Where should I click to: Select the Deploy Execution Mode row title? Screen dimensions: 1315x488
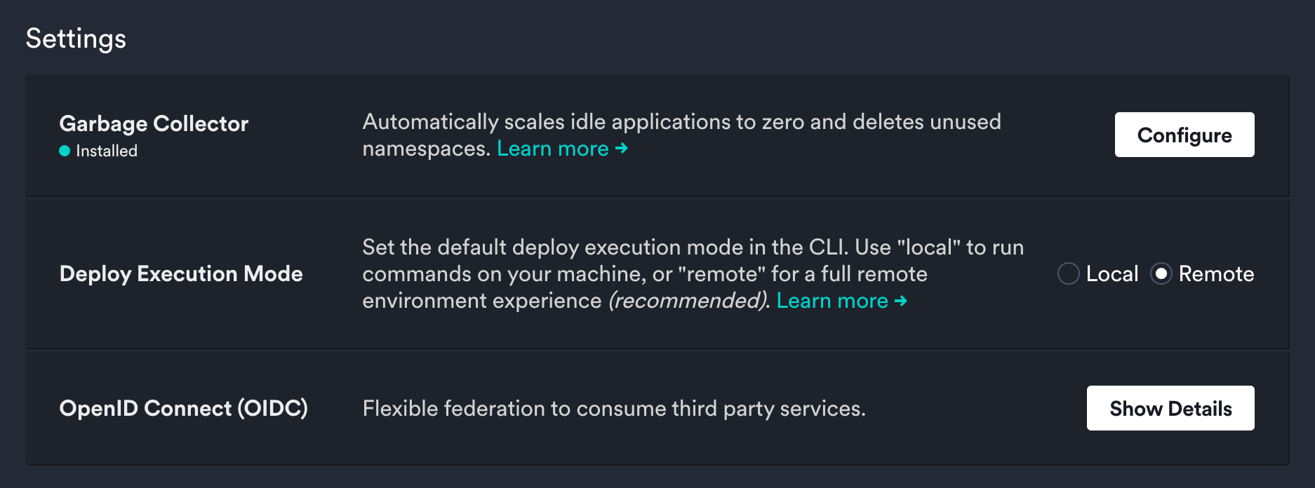pos(180,274)
